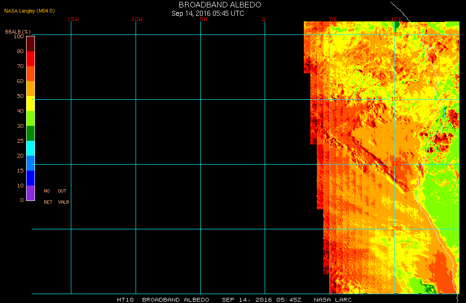Click the NASA LARC footer text
Viewport: 466px width, 303px height.
coord(333,299)
